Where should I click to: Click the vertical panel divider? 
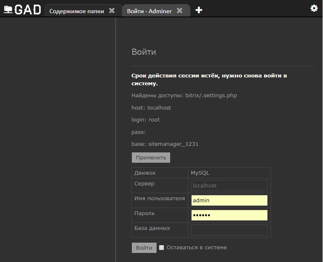(x=115, y=140)
